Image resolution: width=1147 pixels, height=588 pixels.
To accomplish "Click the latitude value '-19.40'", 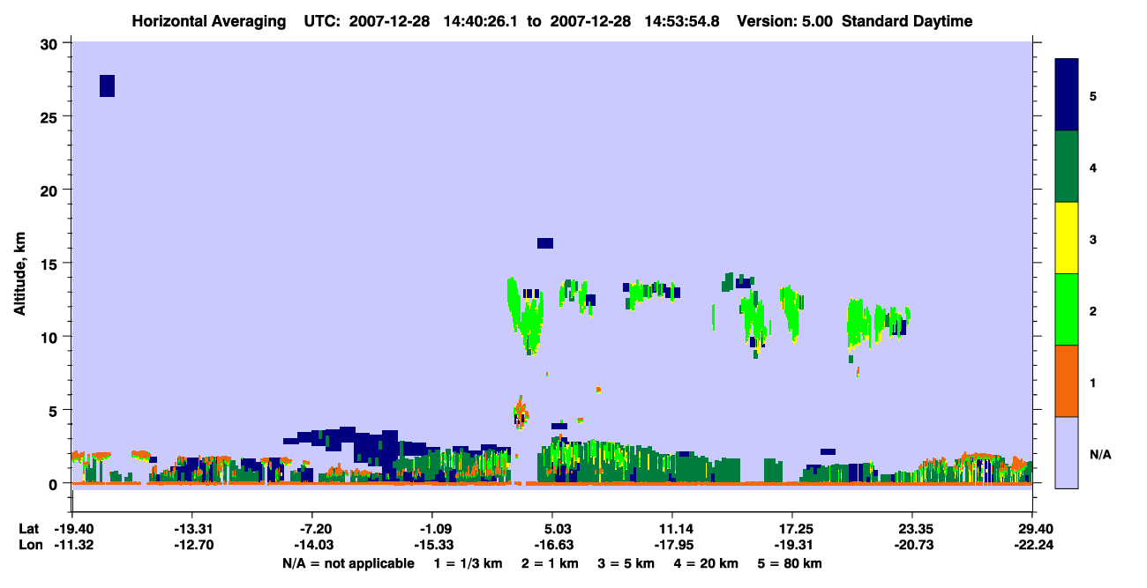I will [72, 529].
